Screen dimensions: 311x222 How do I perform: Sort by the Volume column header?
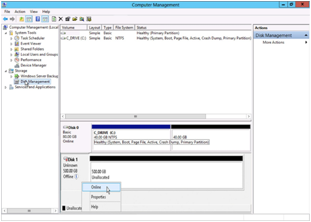coord(74,28)
